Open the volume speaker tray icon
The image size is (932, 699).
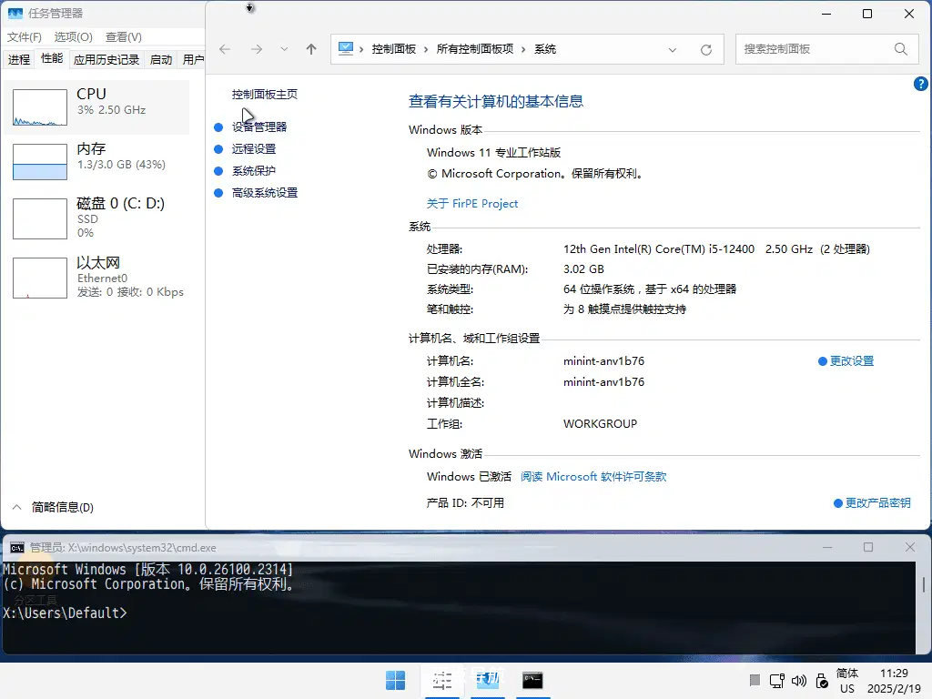coord(799,681)
